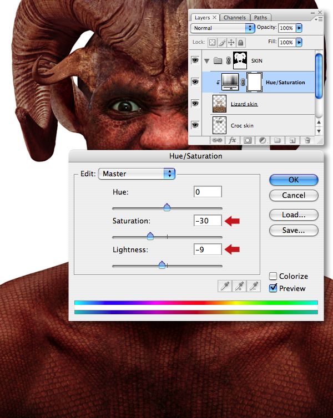Delete layer with trash icon
Viewport: 333px width, 418px height.
(x=307, y=140)
